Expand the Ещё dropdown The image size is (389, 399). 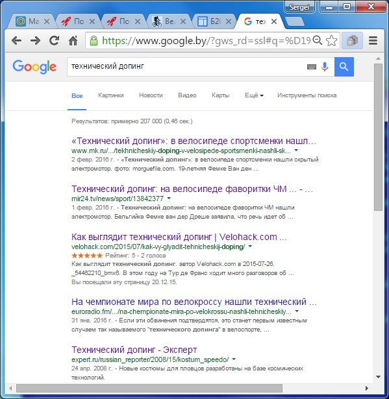pyautogui.click(x=254, y=95)
